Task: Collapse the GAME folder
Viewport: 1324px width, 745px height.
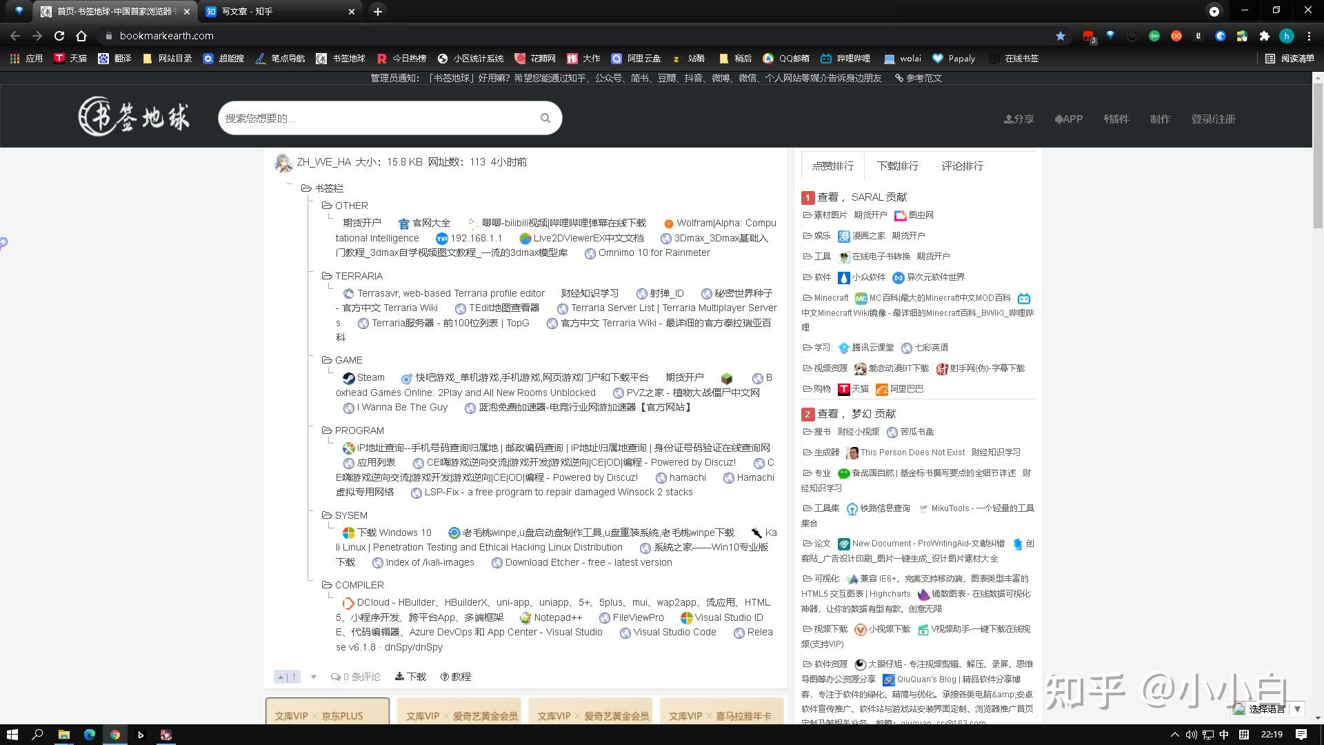Action: [x=327, y=360]
